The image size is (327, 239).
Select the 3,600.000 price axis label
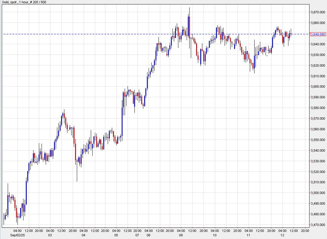[318, 86]
